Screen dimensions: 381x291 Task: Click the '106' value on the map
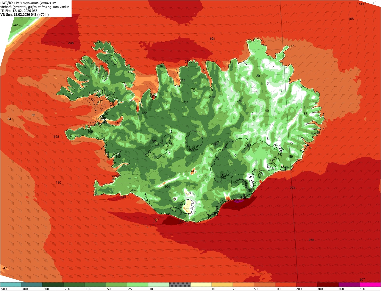[351, 19]
